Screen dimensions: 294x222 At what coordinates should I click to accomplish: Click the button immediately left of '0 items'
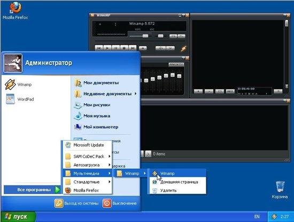tap(148, 154)
